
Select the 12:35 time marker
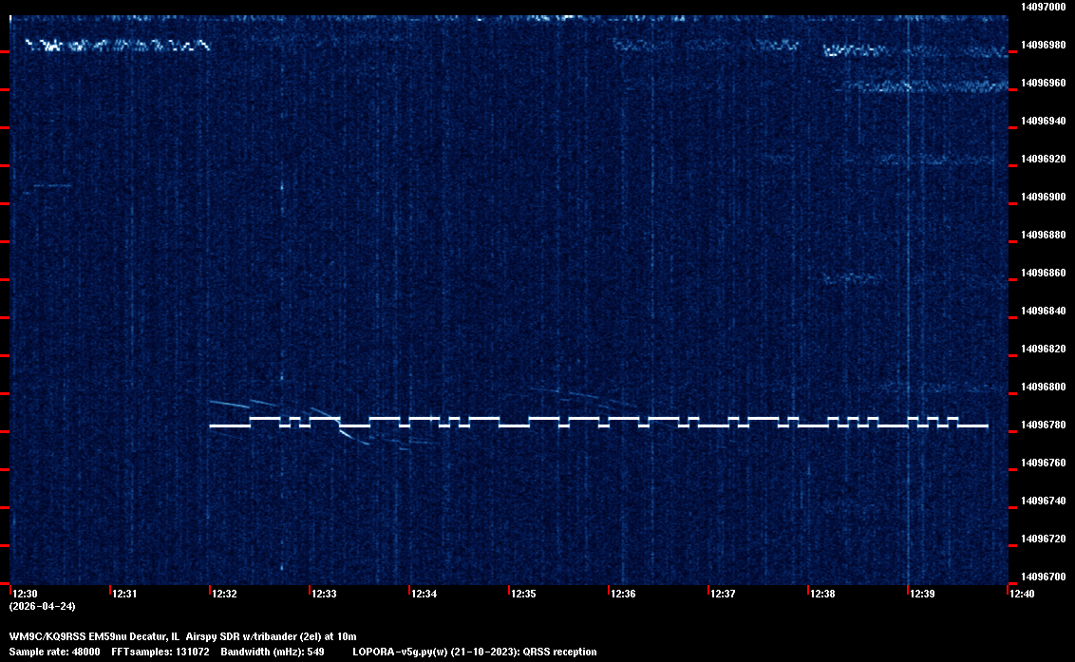(523, 595)
